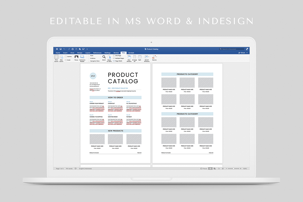The width and height of the screenshot is (303, 202).
Task: Click the Arrange All icon
Action: coord(135,57)
